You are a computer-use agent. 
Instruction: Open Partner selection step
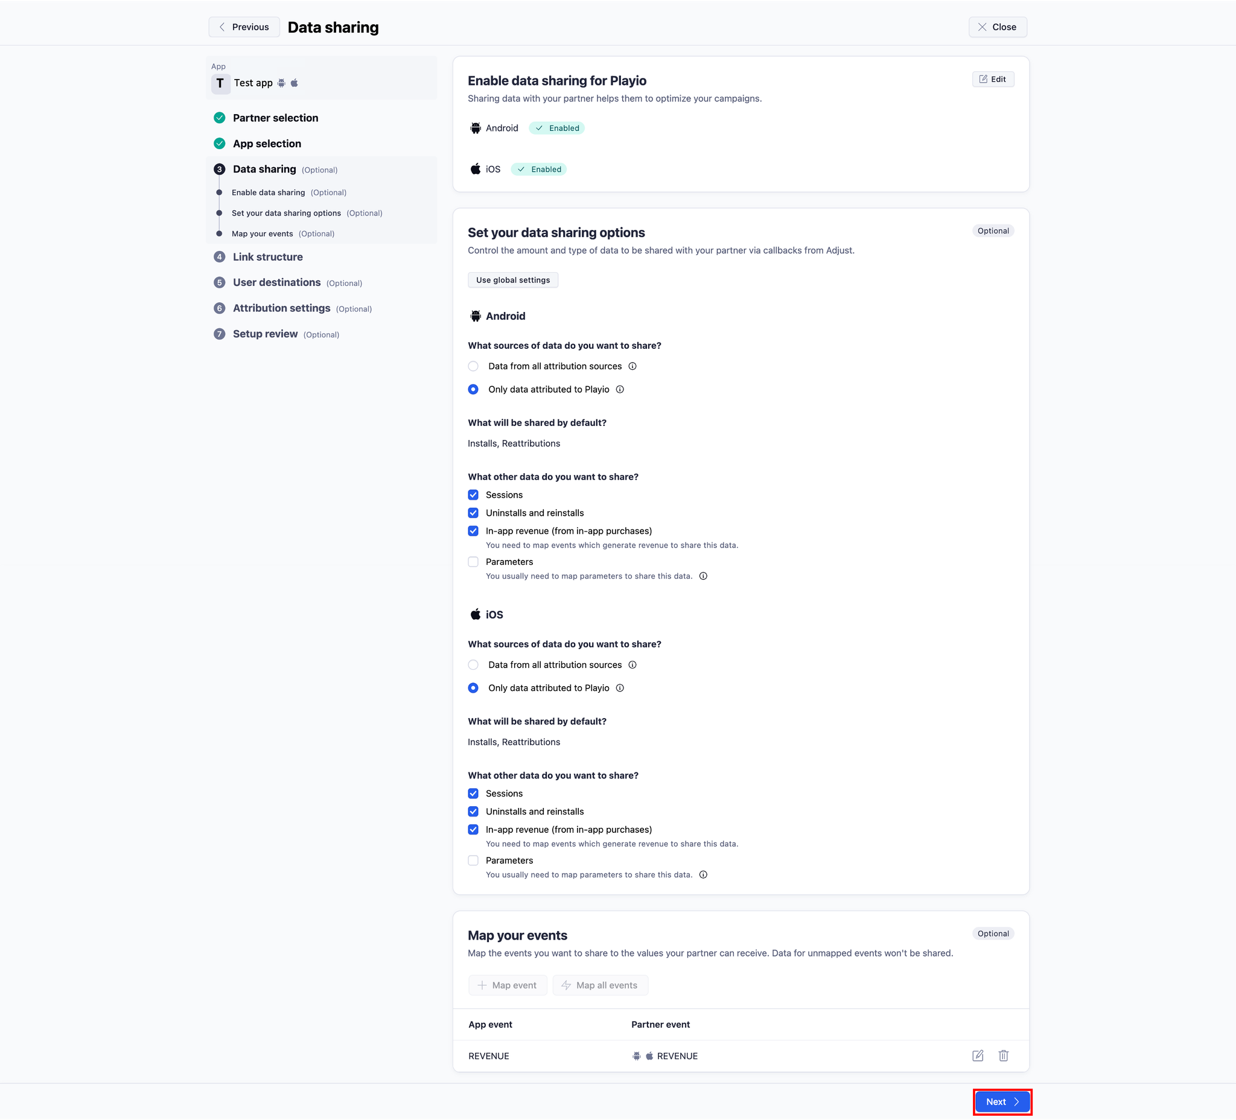click(275, 118)
